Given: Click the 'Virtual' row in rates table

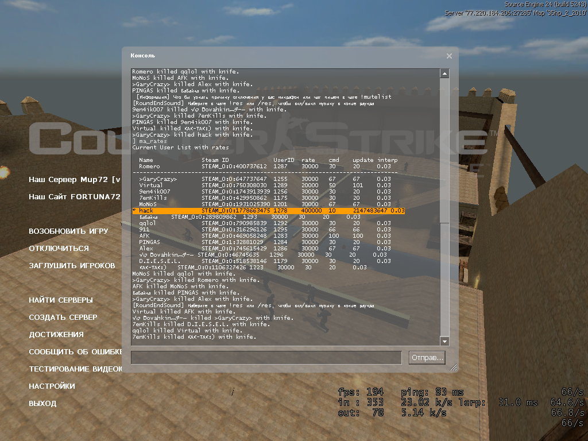Looking at the screenshot, I should coord(265,185).
